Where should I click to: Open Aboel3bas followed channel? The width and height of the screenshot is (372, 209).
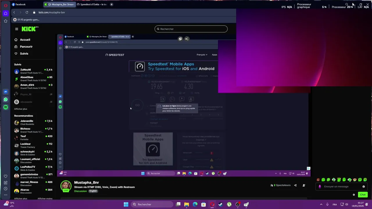tap(33, 79)
